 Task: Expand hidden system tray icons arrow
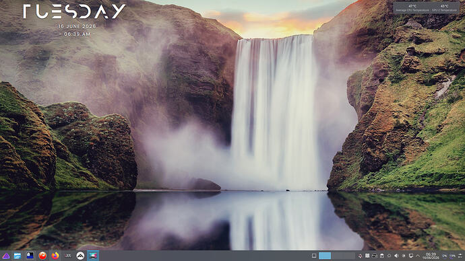point(418,256)
